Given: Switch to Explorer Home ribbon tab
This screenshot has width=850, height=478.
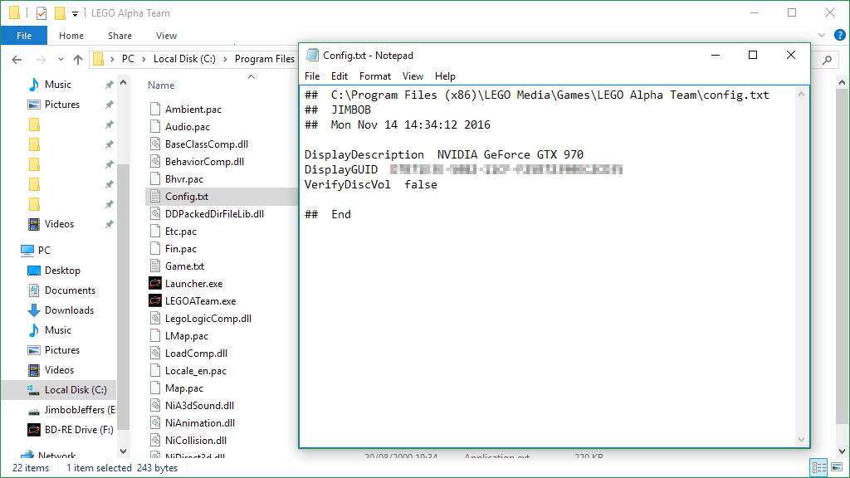Looking at the screenshot, I should coord(71,36).
